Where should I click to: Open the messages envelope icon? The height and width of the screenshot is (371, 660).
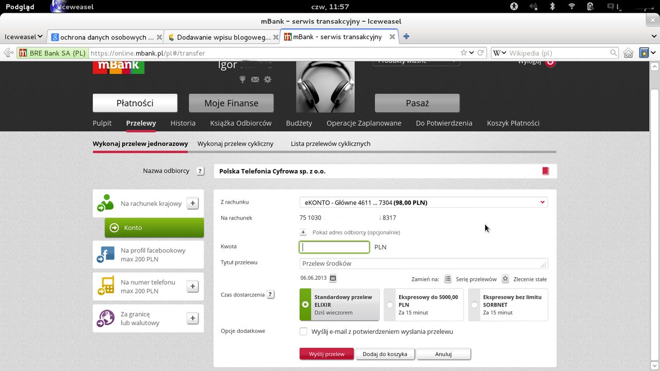pyautogui.click(x=255, y=79)
